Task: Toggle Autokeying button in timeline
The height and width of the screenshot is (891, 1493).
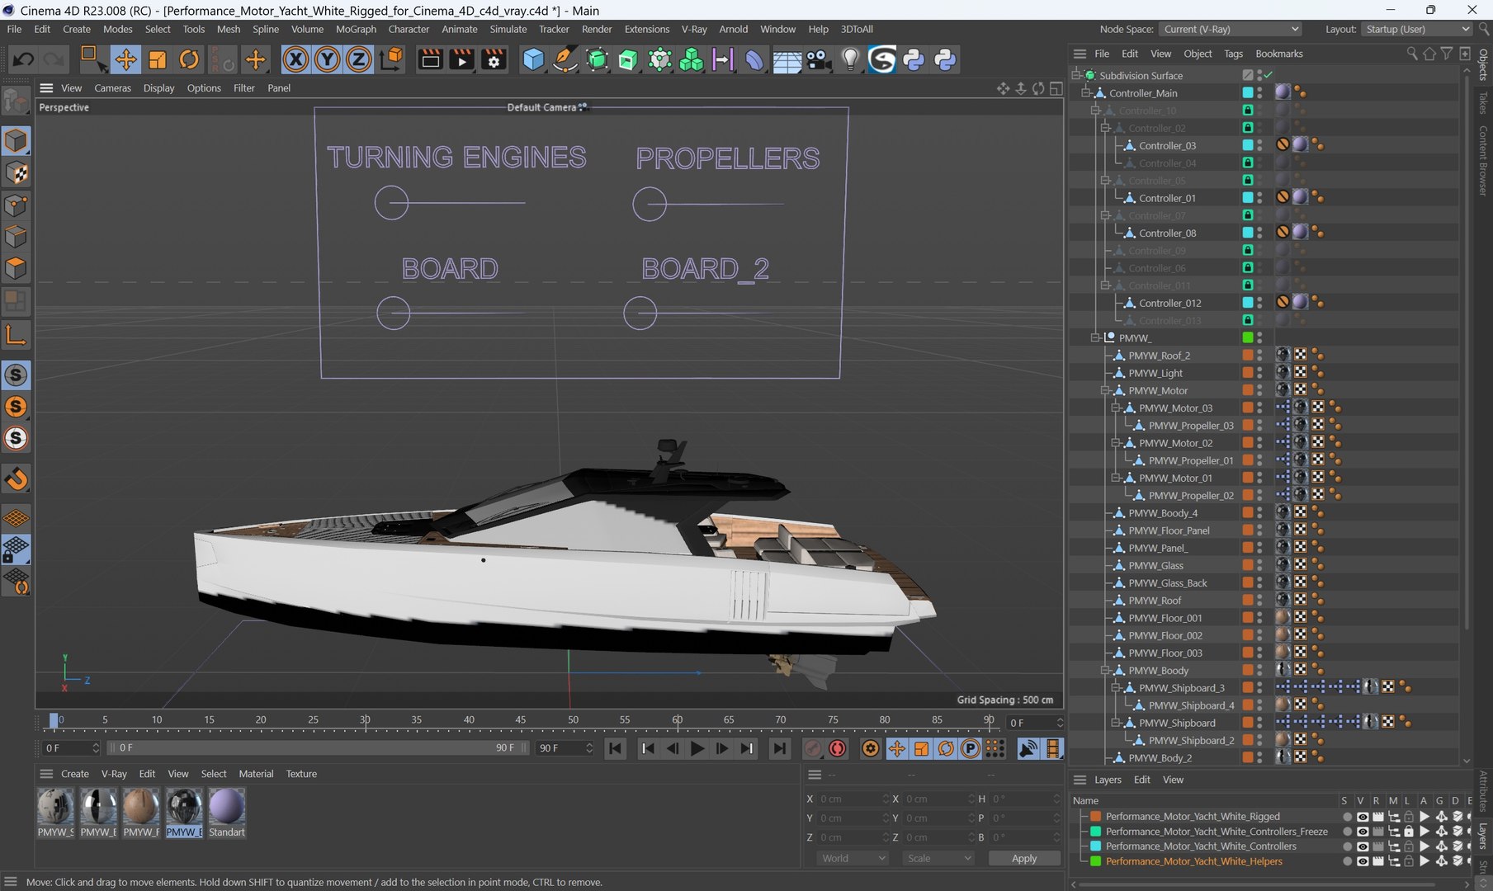Action: point(838,748)
